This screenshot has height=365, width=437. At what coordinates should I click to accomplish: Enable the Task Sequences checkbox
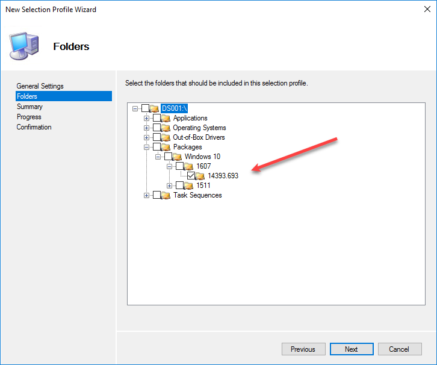(x=157, y=195)
